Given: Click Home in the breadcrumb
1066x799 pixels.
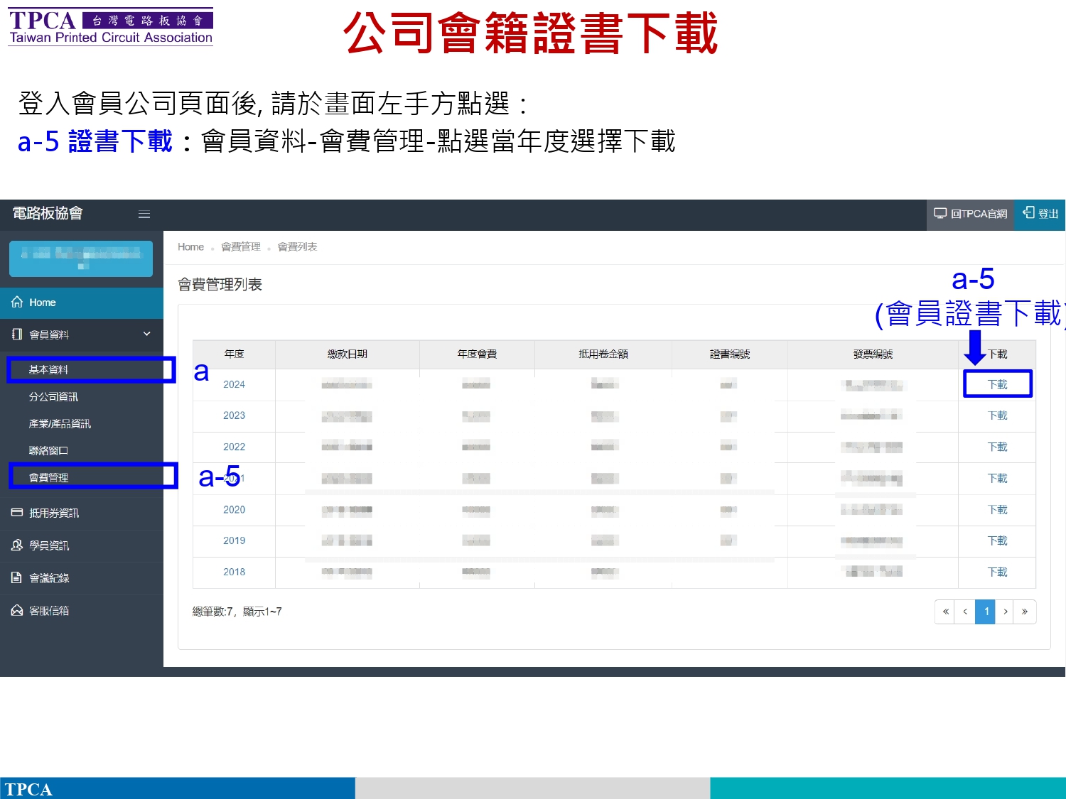Looking at the screenshot, I should point(190,247).
